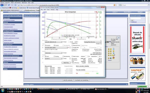
Task: Toggle the Folding propeller checkbox
Action: (54, 57)
